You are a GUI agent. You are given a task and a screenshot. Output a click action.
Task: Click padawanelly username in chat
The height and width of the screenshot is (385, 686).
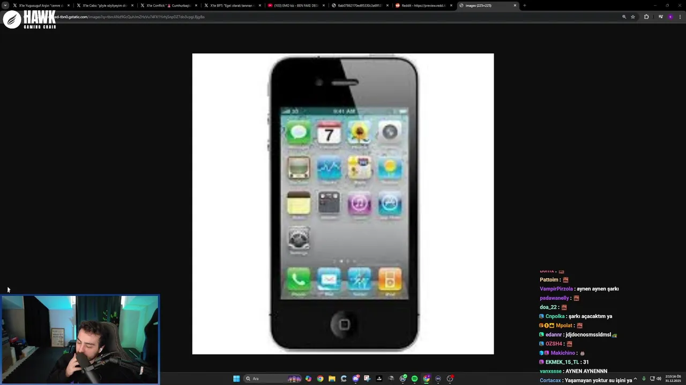tap(554, 298)
